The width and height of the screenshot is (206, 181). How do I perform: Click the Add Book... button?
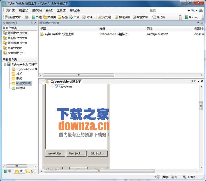click(x=98, y=153)
